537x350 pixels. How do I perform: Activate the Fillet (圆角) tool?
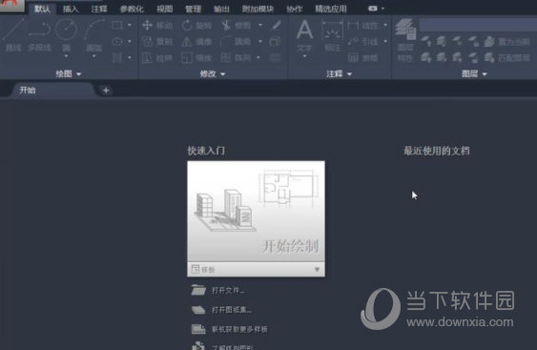coord(237,41)
